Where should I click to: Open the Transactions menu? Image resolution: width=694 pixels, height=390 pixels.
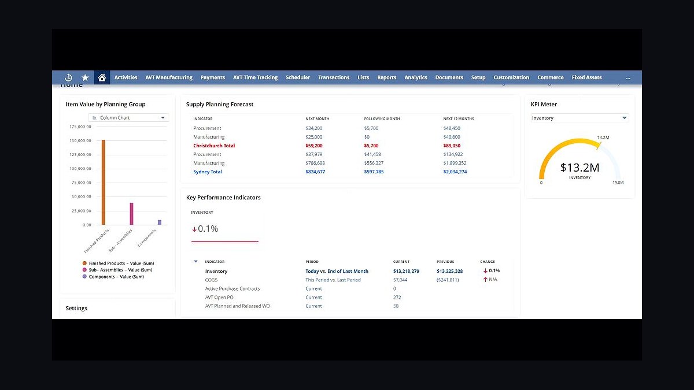[334, 77]
